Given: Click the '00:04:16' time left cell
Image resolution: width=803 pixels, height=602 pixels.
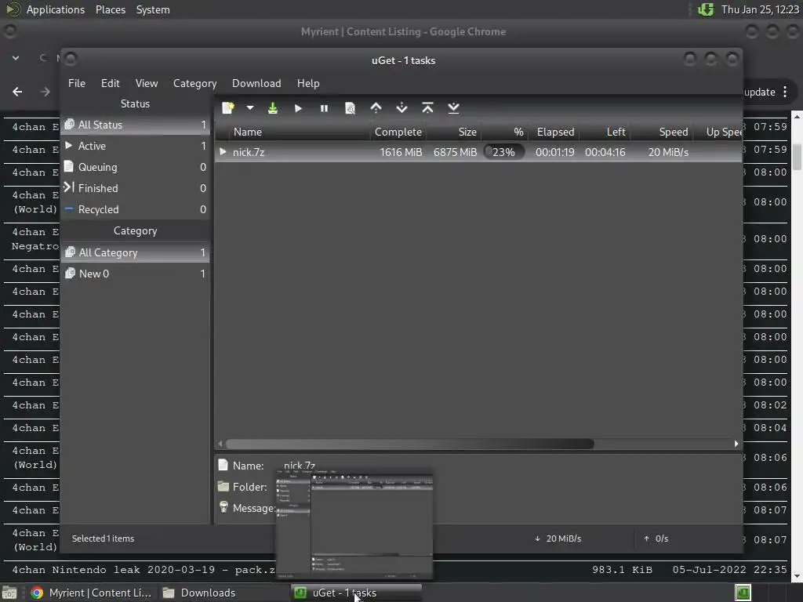Looking at the screenshot, I should 605,152.
